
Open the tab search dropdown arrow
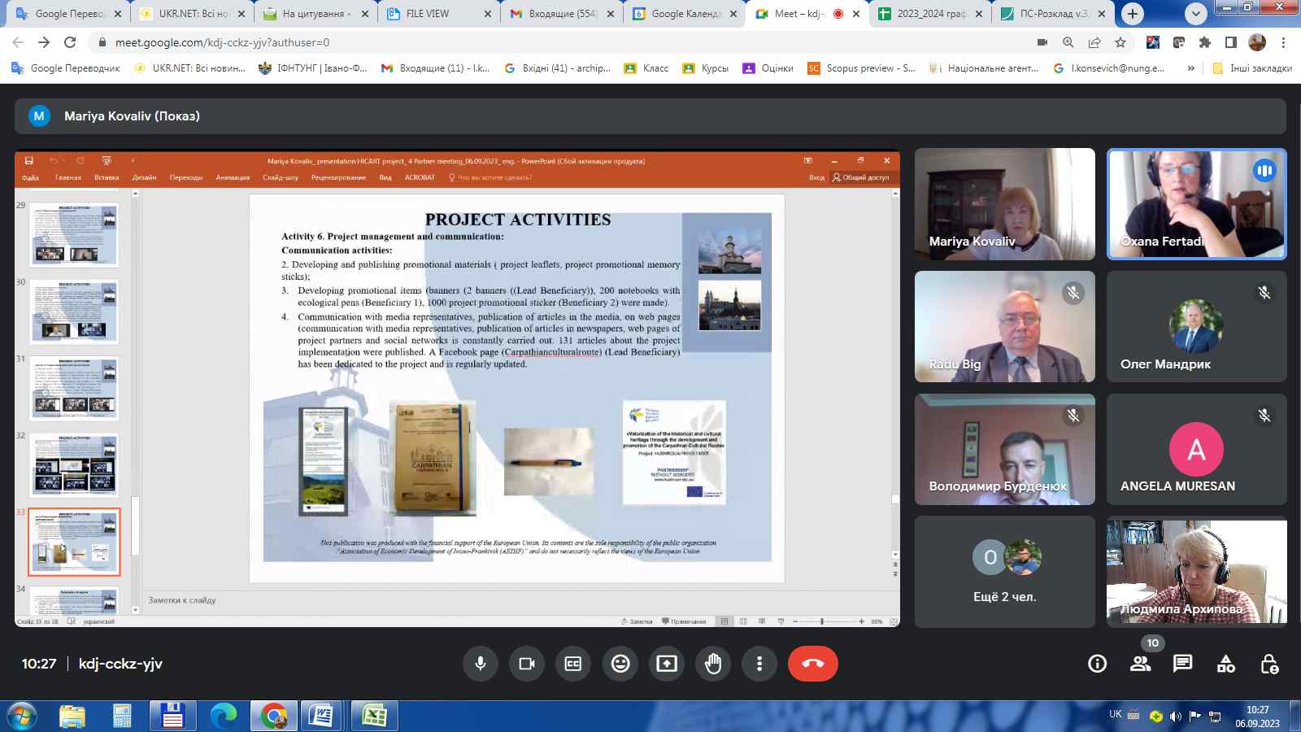coord(1195,14)
